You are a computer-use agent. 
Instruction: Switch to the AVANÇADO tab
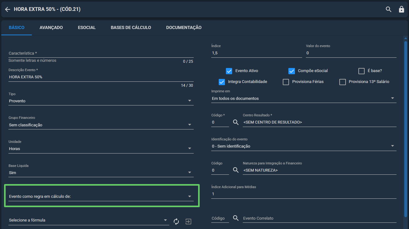pos(51,27)
